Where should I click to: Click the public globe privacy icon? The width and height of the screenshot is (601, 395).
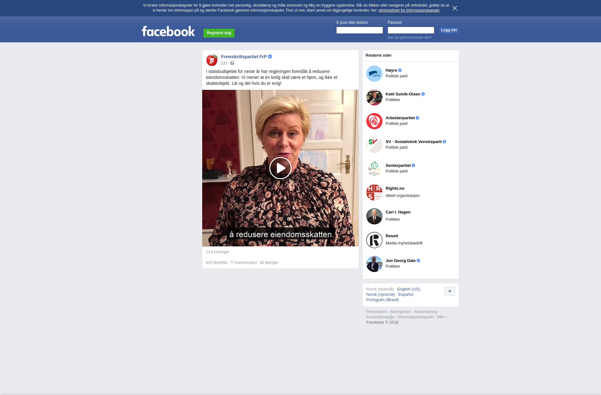(x=232, y=63)
